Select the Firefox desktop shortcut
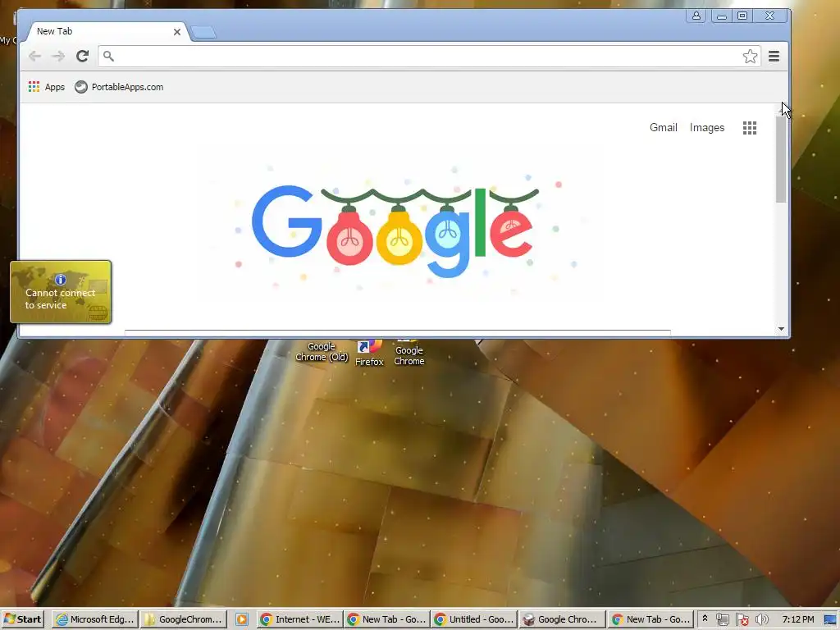The image size is (840, 630). click(x=369, y=353)
